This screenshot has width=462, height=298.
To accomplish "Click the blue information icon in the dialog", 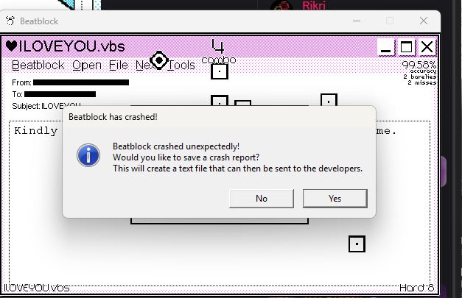I will [88, 155].
